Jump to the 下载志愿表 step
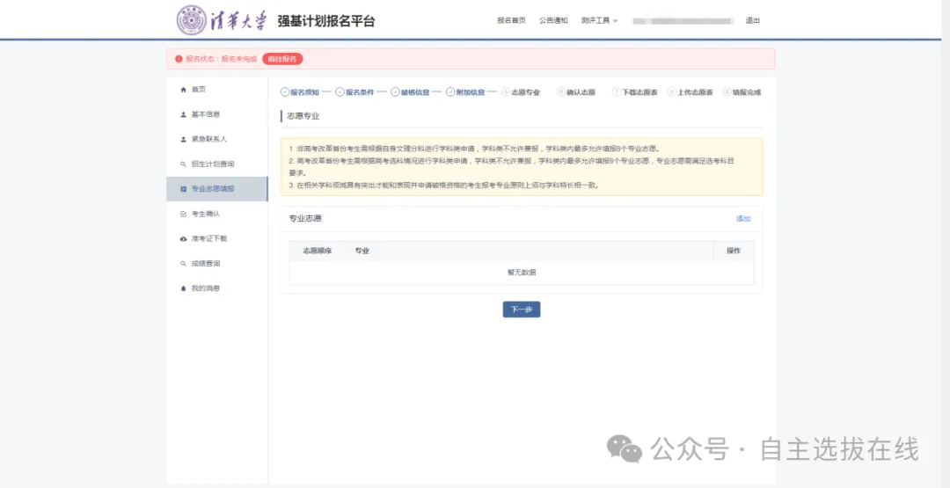The width and height of the screenshot is (950, 488). pos(639,92)
